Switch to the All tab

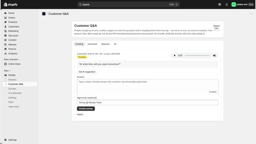[x=115, y=44]
